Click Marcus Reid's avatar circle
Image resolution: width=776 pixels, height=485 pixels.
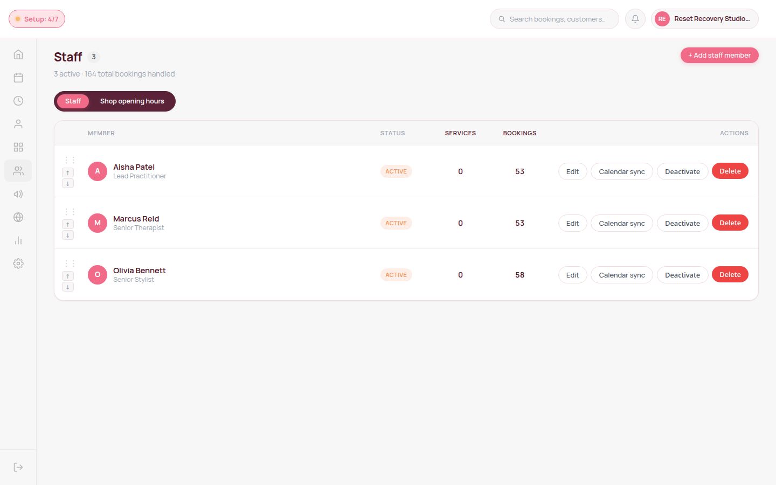(98, 223)
